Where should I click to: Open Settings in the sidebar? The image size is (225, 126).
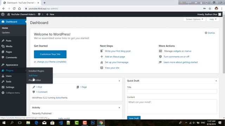(x=10, y=87)
